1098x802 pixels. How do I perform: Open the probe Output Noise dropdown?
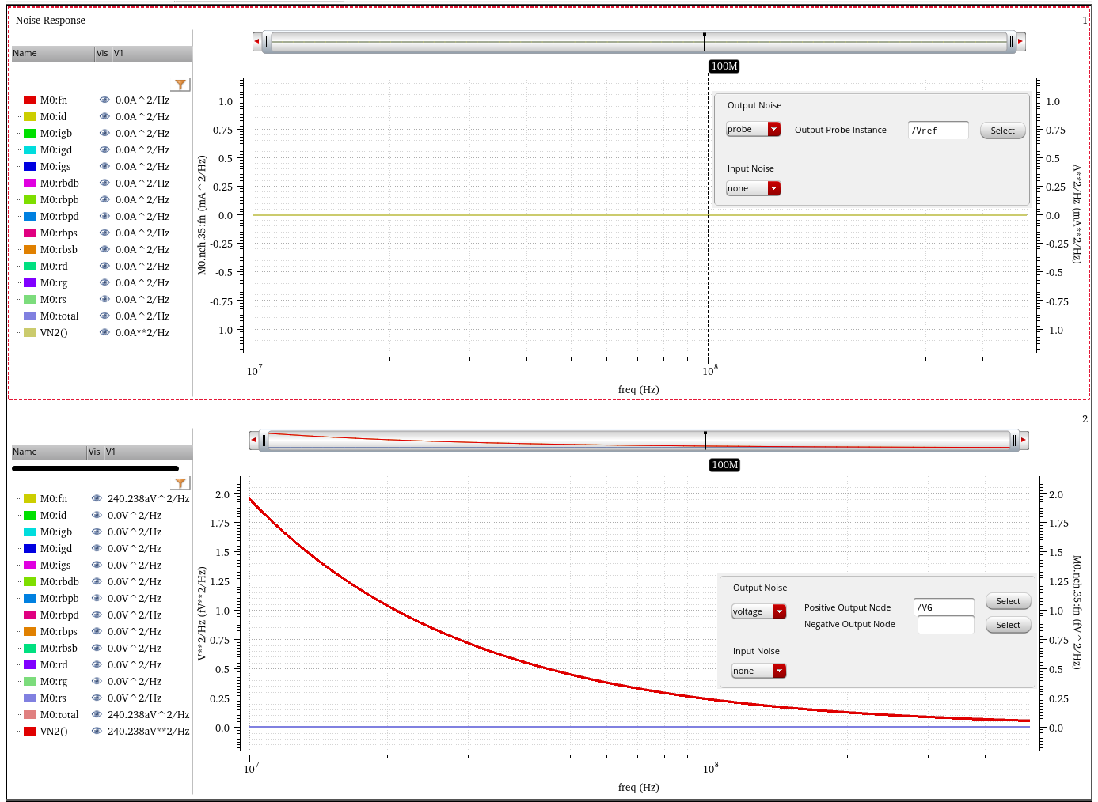(754, 129)
